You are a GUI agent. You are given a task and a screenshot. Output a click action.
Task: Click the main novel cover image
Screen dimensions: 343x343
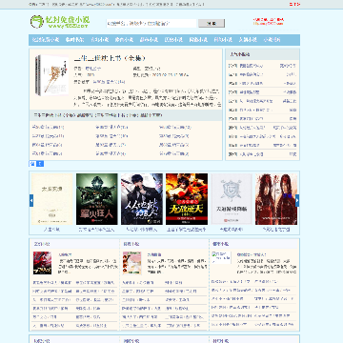[51, 75]
